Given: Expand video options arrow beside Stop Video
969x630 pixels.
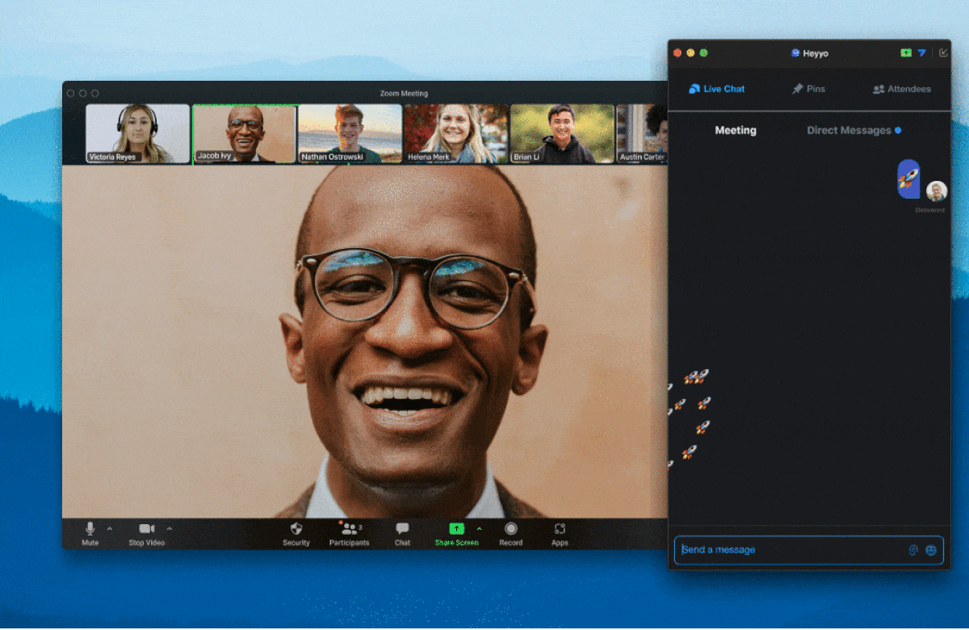Looking at the screenshot, I should click(x=169, y=529).
